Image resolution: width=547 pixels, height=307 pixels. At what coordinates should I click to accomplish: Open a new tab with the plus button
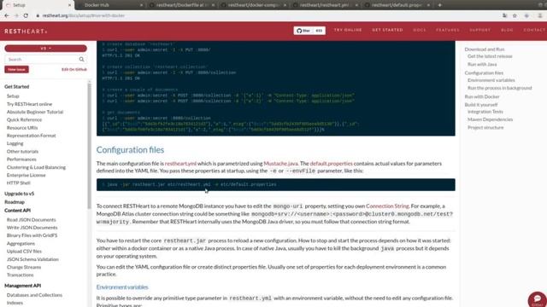pyautogui.click(x=439, y=5)
